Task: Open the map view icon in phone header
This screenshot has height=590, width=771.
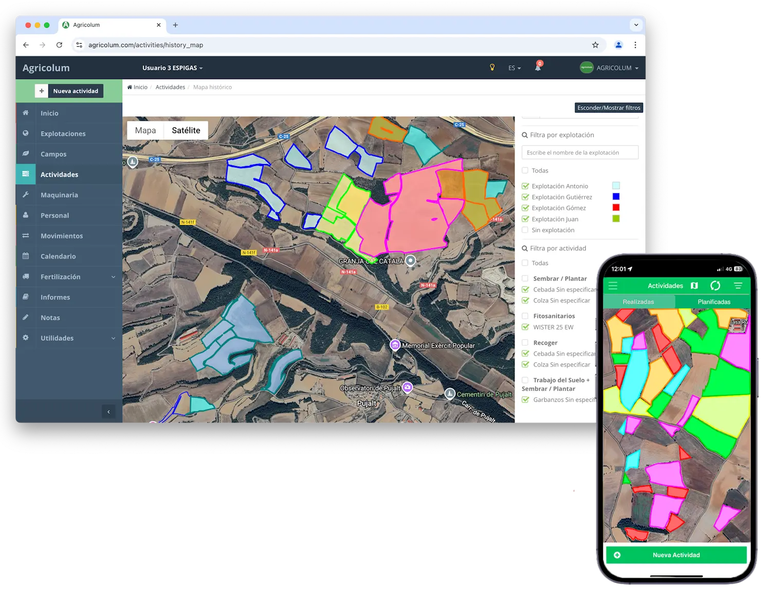Action: point(694,286)
